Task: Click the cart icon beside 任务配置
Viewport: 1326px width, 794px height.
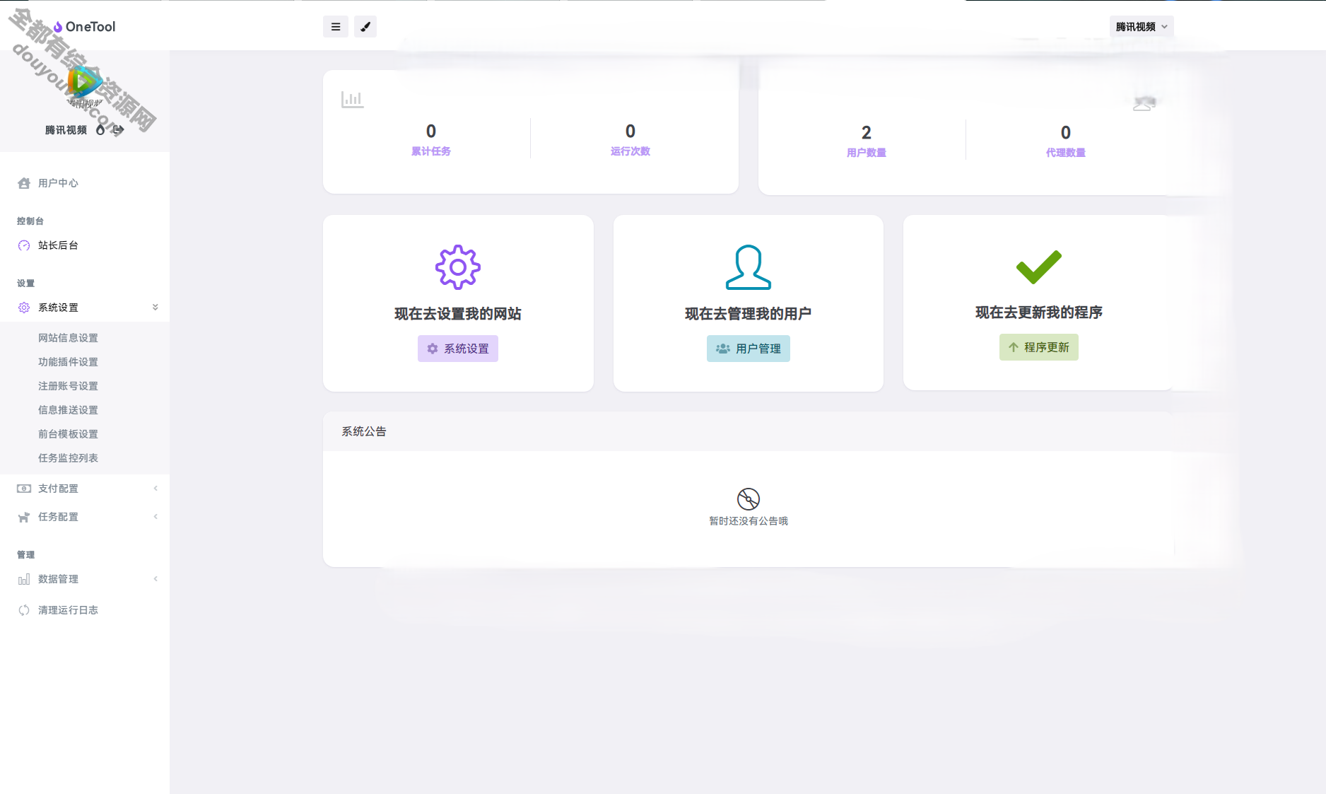Action: (24, 517)
